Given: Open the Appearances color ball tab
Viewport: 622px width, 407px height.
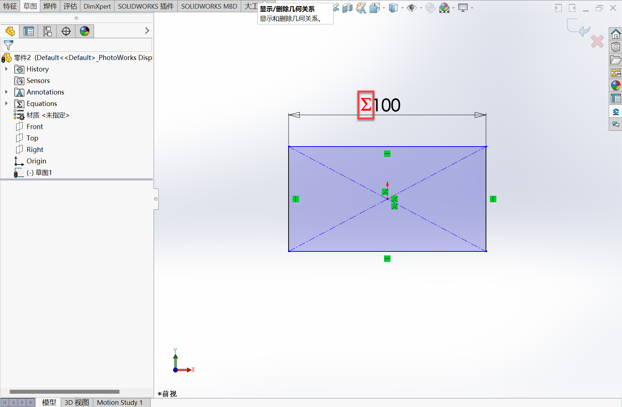Looking at the screenshot, I should pos(85,31).
